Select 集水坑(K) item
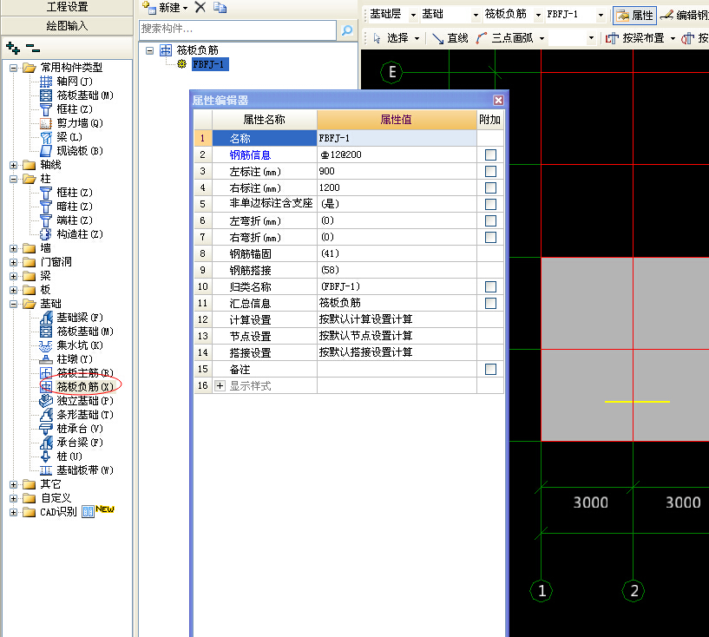The height and width of the screenshot is (637, 709). [71, 345]
